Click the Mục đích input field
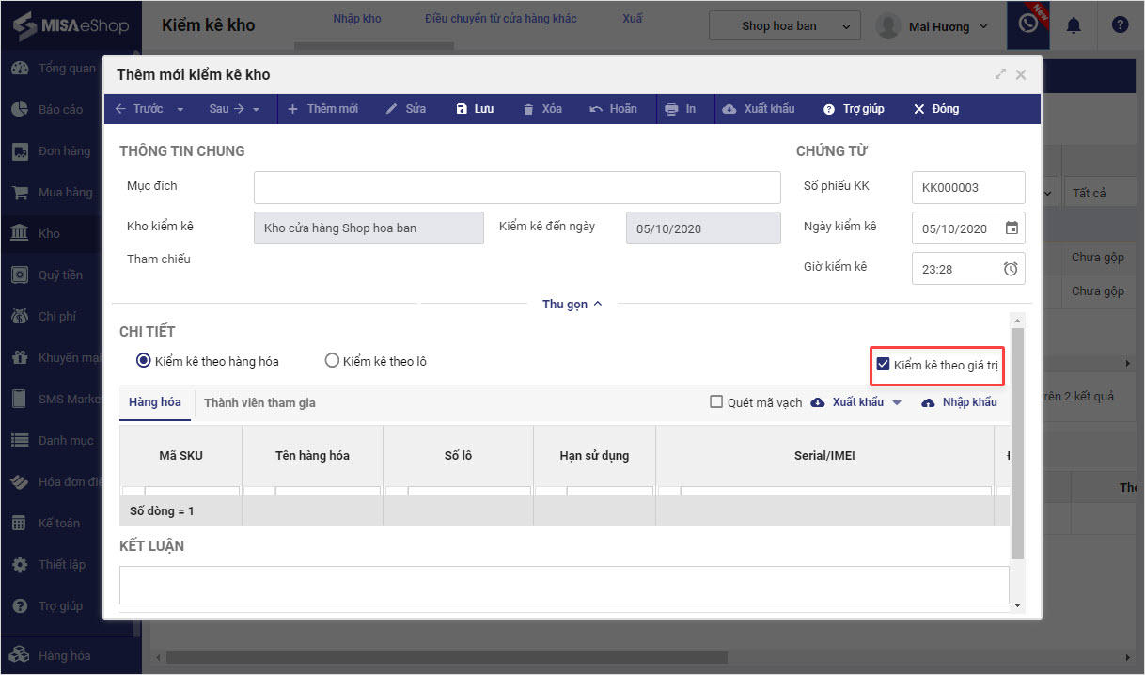1145x675 pixels. tap(517, 187)
